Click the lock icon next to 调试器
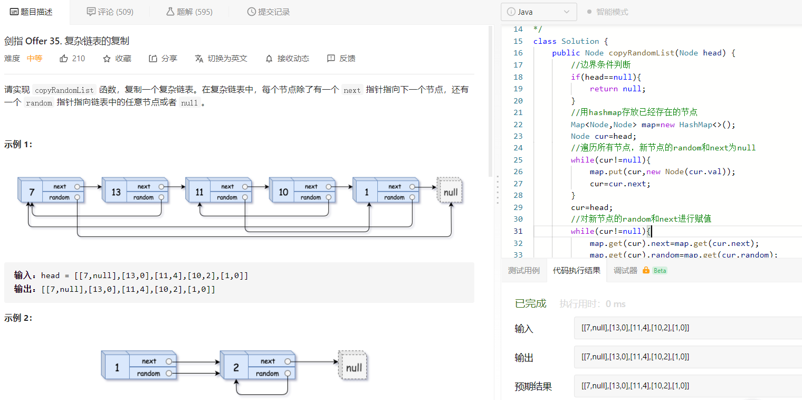Viewport: 802px width, 400px height. click(645, 271)
